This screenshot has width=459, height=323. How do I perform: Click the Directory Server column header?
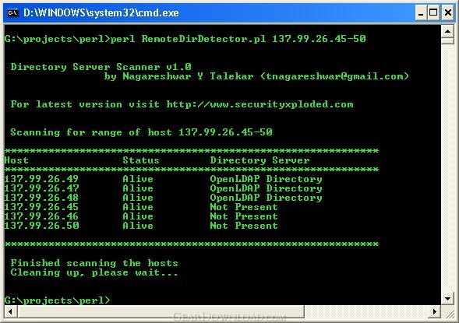tap(260, 160)
